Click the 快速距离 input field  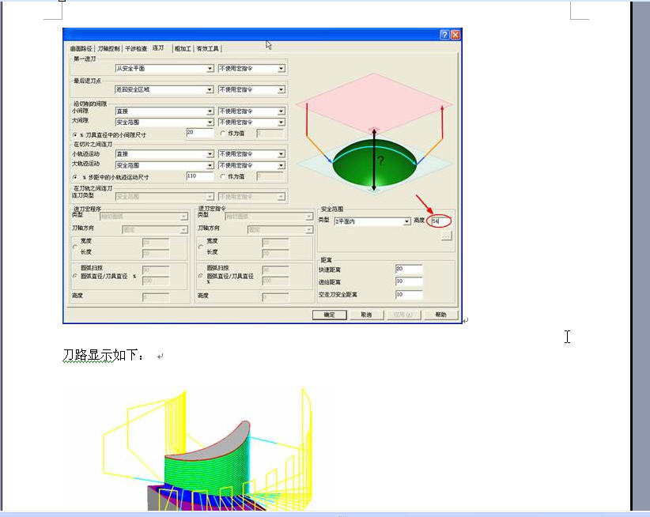pos(409,269)
